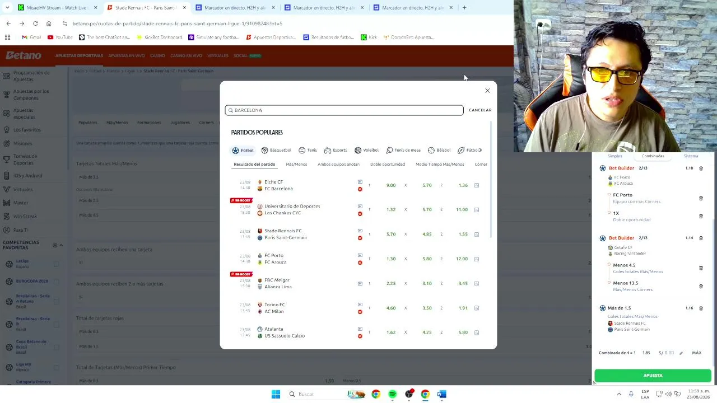Add a competition with the plus icon

point(55,245)
